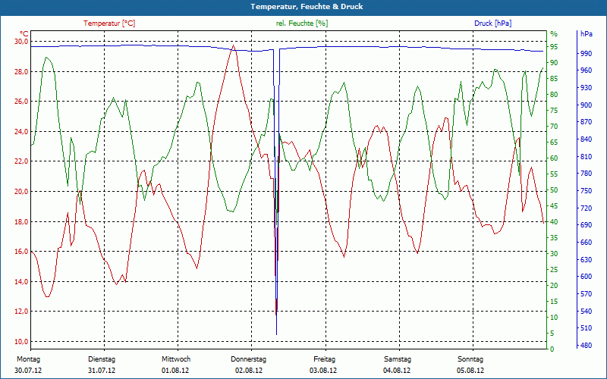Click the '5' value on the green humidity axis
Screen dimensions: 607x379
552,333
